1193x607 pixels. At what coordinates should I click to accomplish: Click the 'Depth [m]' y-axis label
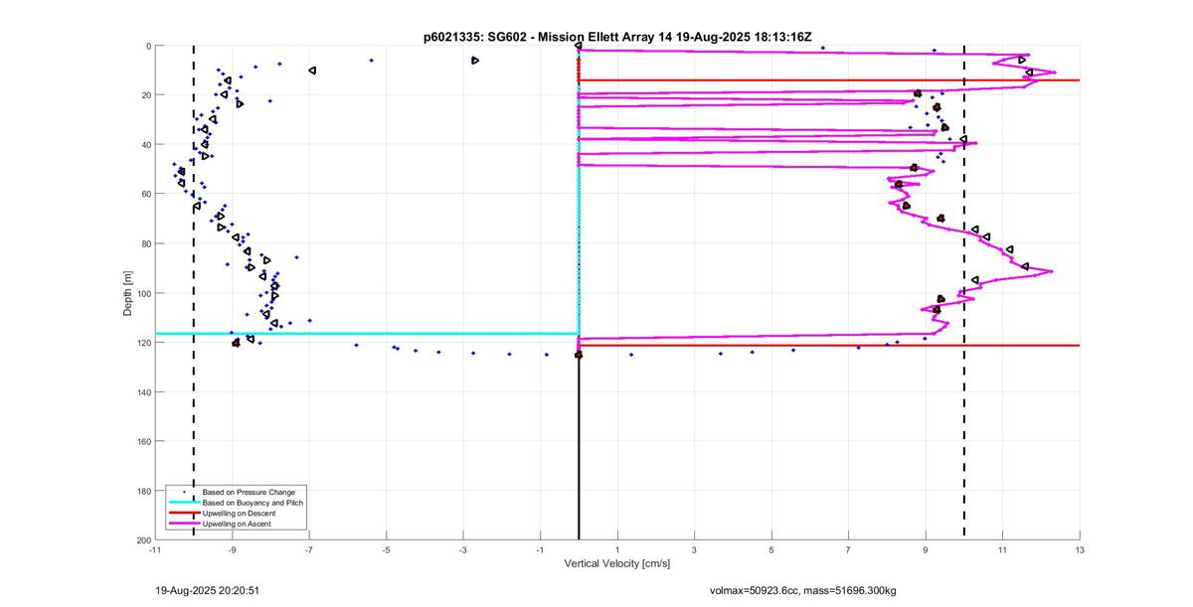click(x=128, y=292)
